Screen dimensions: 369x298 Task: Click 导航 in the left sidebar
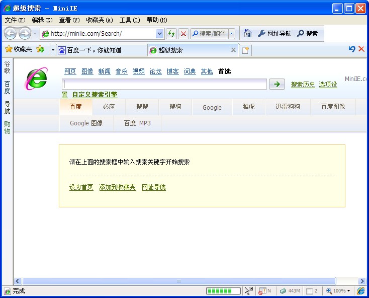tap(8, 107)
